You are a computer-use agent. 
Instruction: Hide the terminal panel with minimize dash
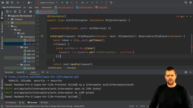(x=191, y=72)
